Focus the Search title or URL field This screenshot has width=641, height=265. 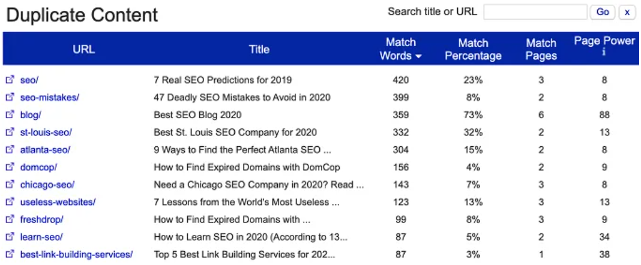535,12
